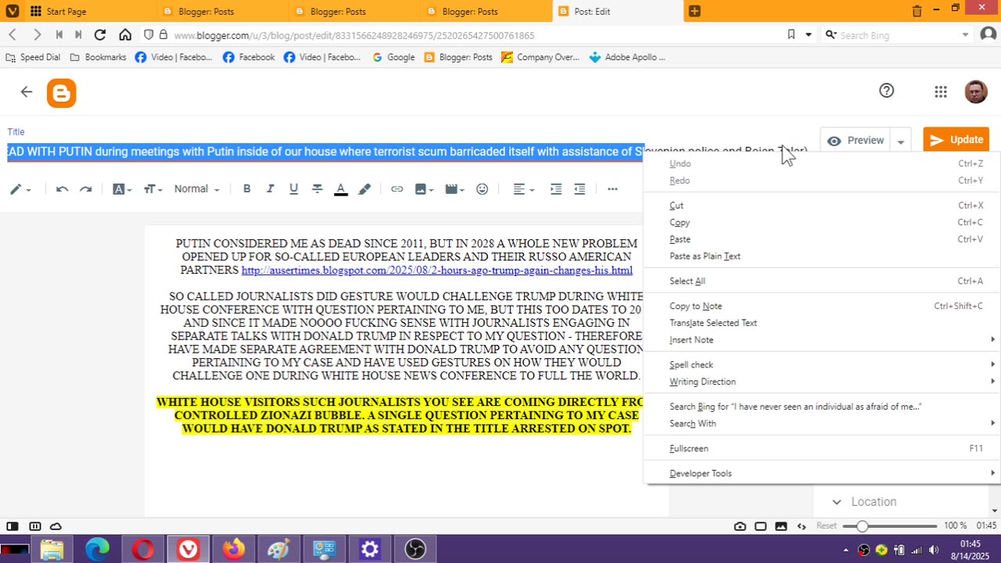The width and height of the screenshot is (1001, 563).
Task: Click the Search Bing field
Action: click(898, 35)
